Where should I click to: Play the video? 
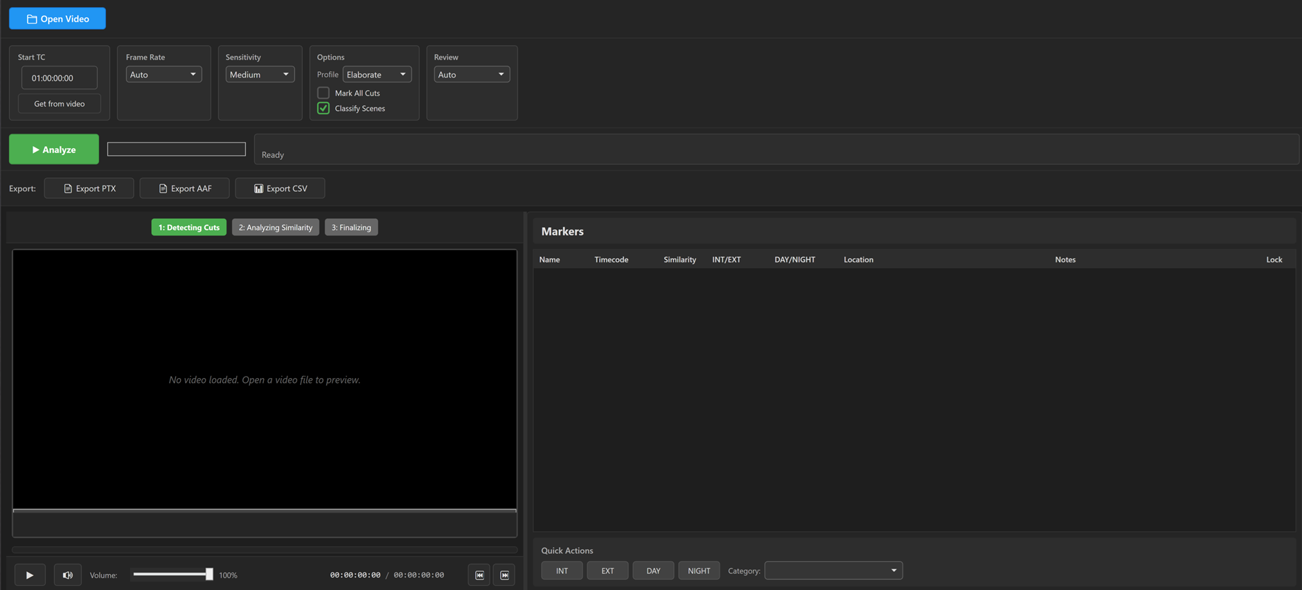tap(30, 575)
